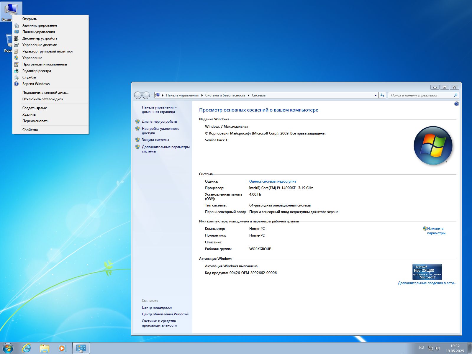
Task: Open Центр обновления Windows link
Action: click(165, 314)
